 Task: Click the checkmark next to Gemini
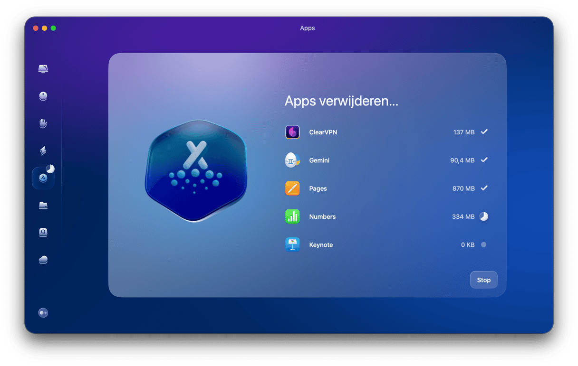484,160
